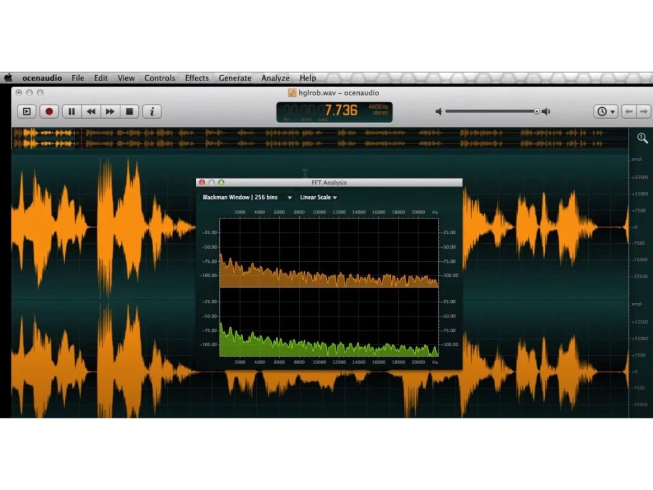The height and width of the screenshot is (490, 653).
Task: Click the back arrow button
Action: (x=629, y=112)
